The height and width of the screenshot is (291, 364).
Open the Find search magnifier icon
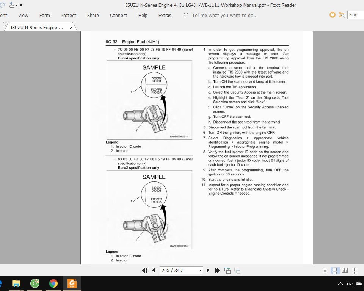tap(342, 15)
